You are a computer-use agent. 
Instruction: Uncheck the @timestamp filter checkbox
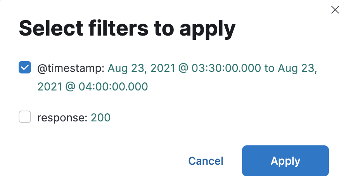25,67
